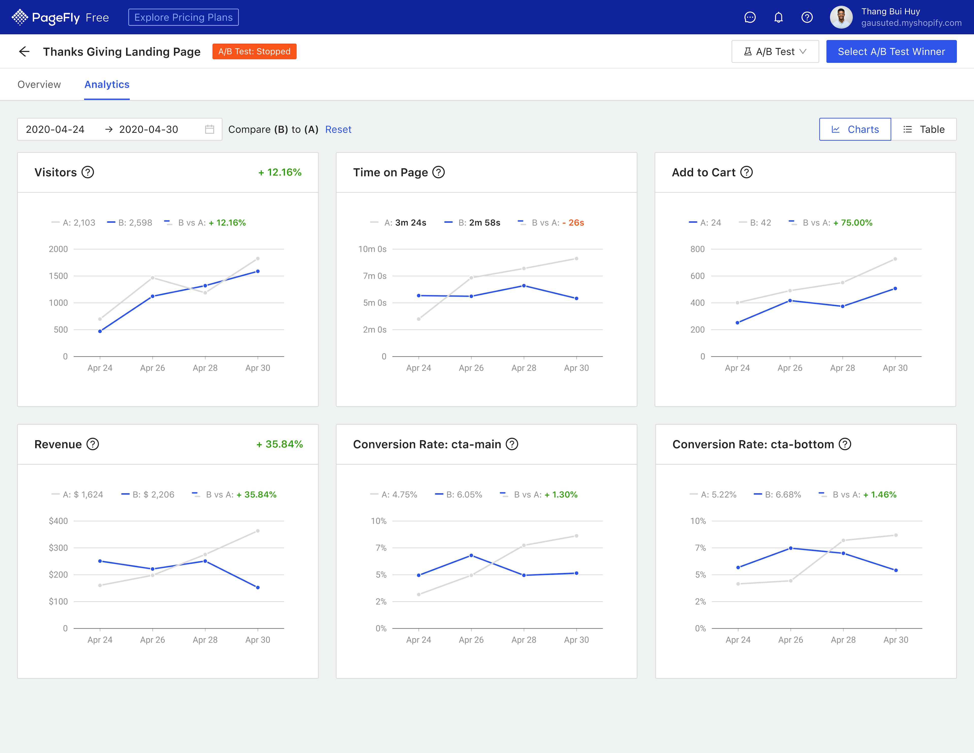Click Select A/B Test Winner button
Viewport: 974px width, 753px height.
point(891,51)
